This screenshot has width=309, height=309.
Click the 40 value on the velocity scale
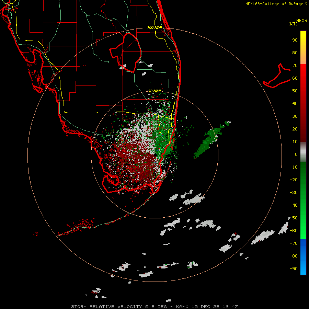click(x=295, y=104)
